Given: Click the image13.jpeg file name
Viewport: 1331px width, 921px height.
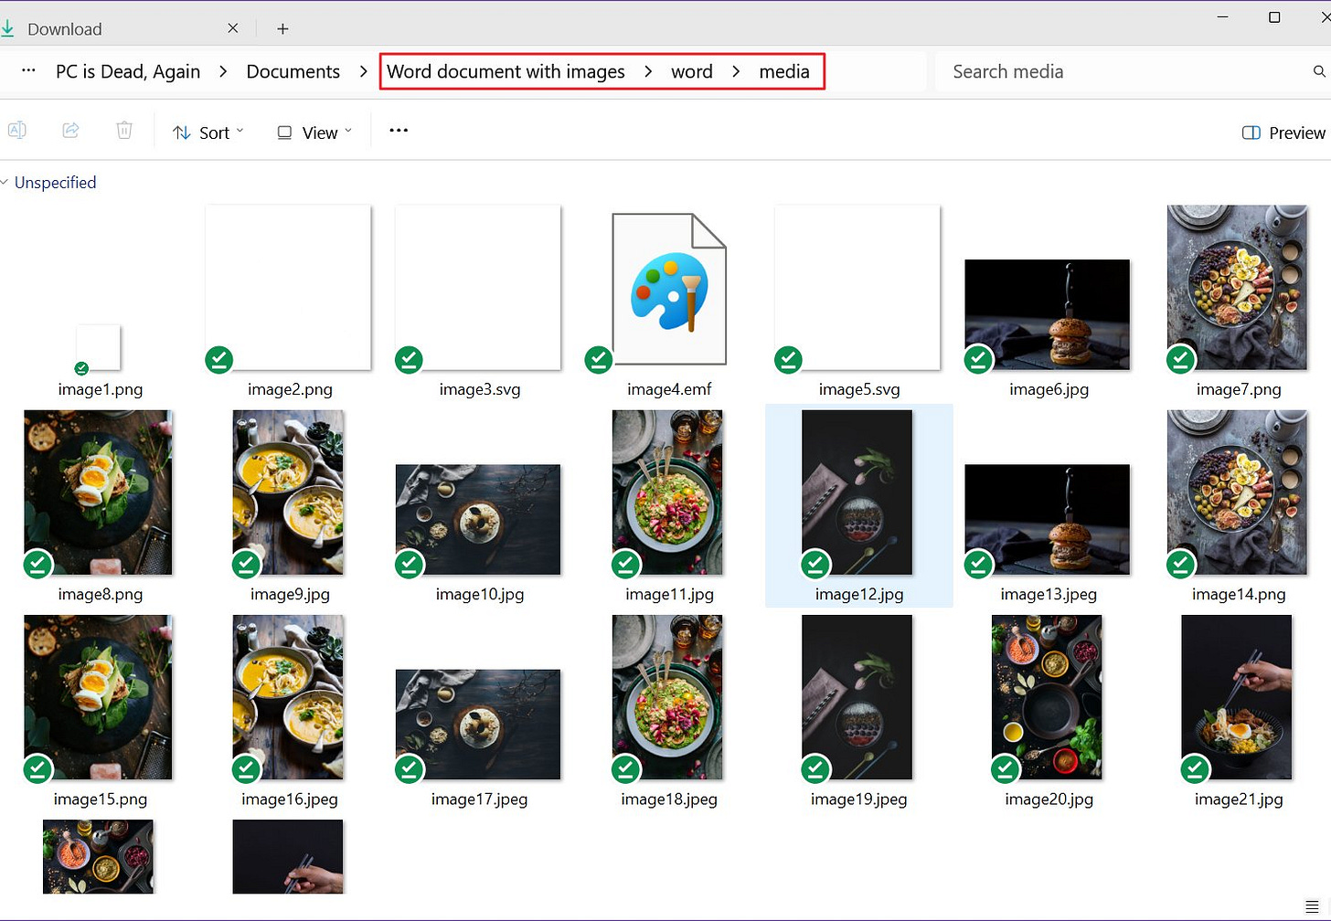Looking at the screenshot, I should point(1049,594).
